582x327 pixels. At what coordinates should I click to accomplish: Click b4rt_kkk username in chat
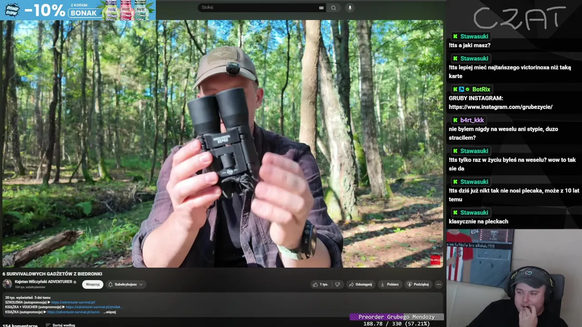pyautogui.click(x=472, y=120)
